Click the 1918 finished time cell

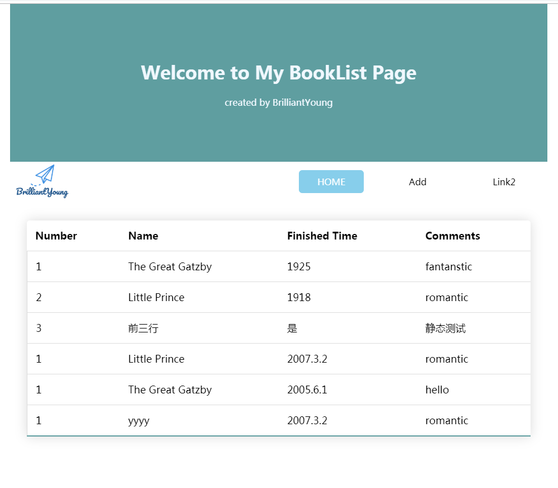click(299, 297)
